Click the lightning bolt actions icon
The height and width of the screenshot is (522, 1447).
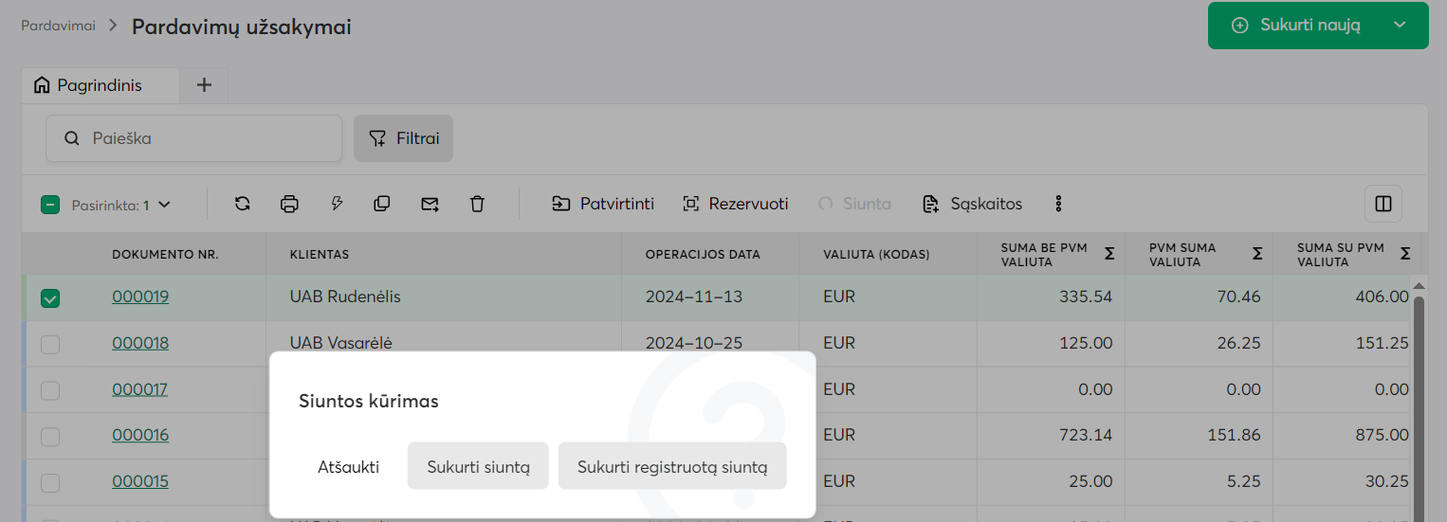(336, 204)
